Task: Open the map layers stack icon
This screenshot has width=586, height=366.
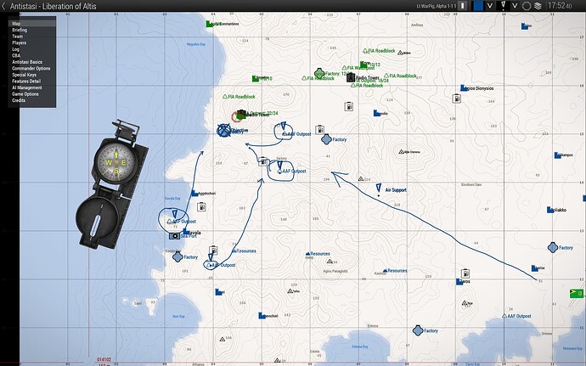Action: [x=538, y=6]
